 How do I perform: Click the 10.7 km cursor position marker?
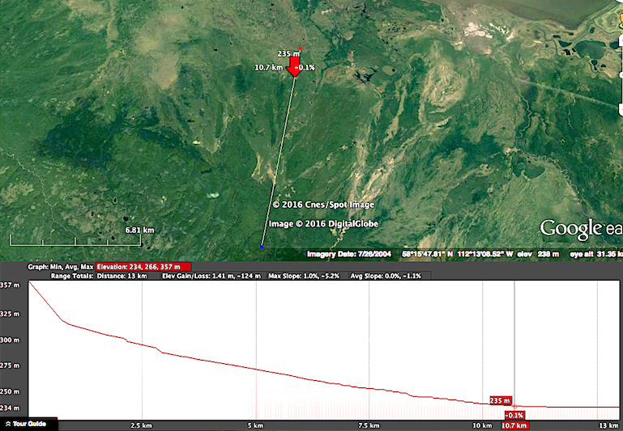(x=514, y=425)
